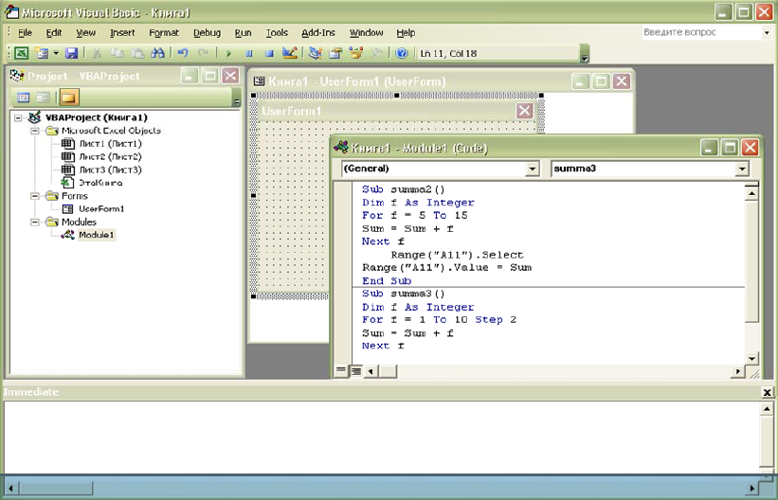Open the Window menu
Viewport: 778px width, 500px height.
pyautogui.click(x=366, y=33)
